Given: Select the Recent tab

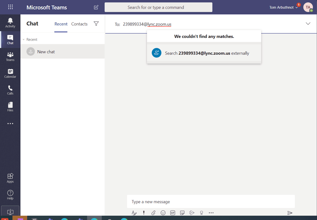Looking at the screenshot, I should (61, 24).
